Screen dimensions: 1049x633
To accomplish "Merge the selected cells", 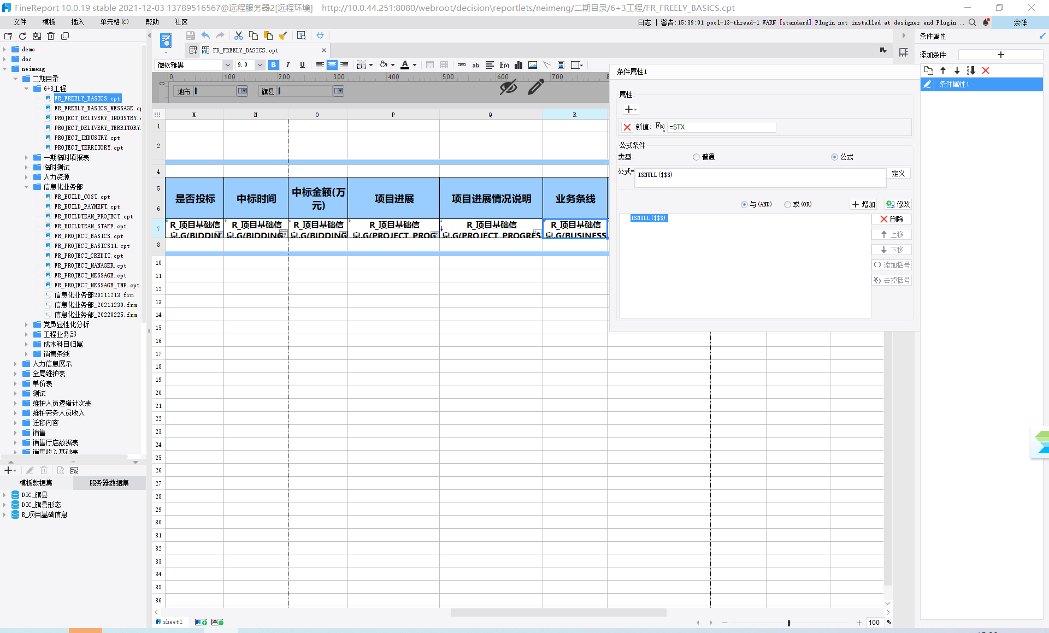I will click(430, 65).
